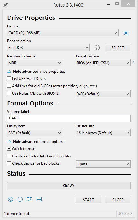
Task: Toggle Use Rufus MBR with BIOS ID
Action: click(x=9, y=93)
